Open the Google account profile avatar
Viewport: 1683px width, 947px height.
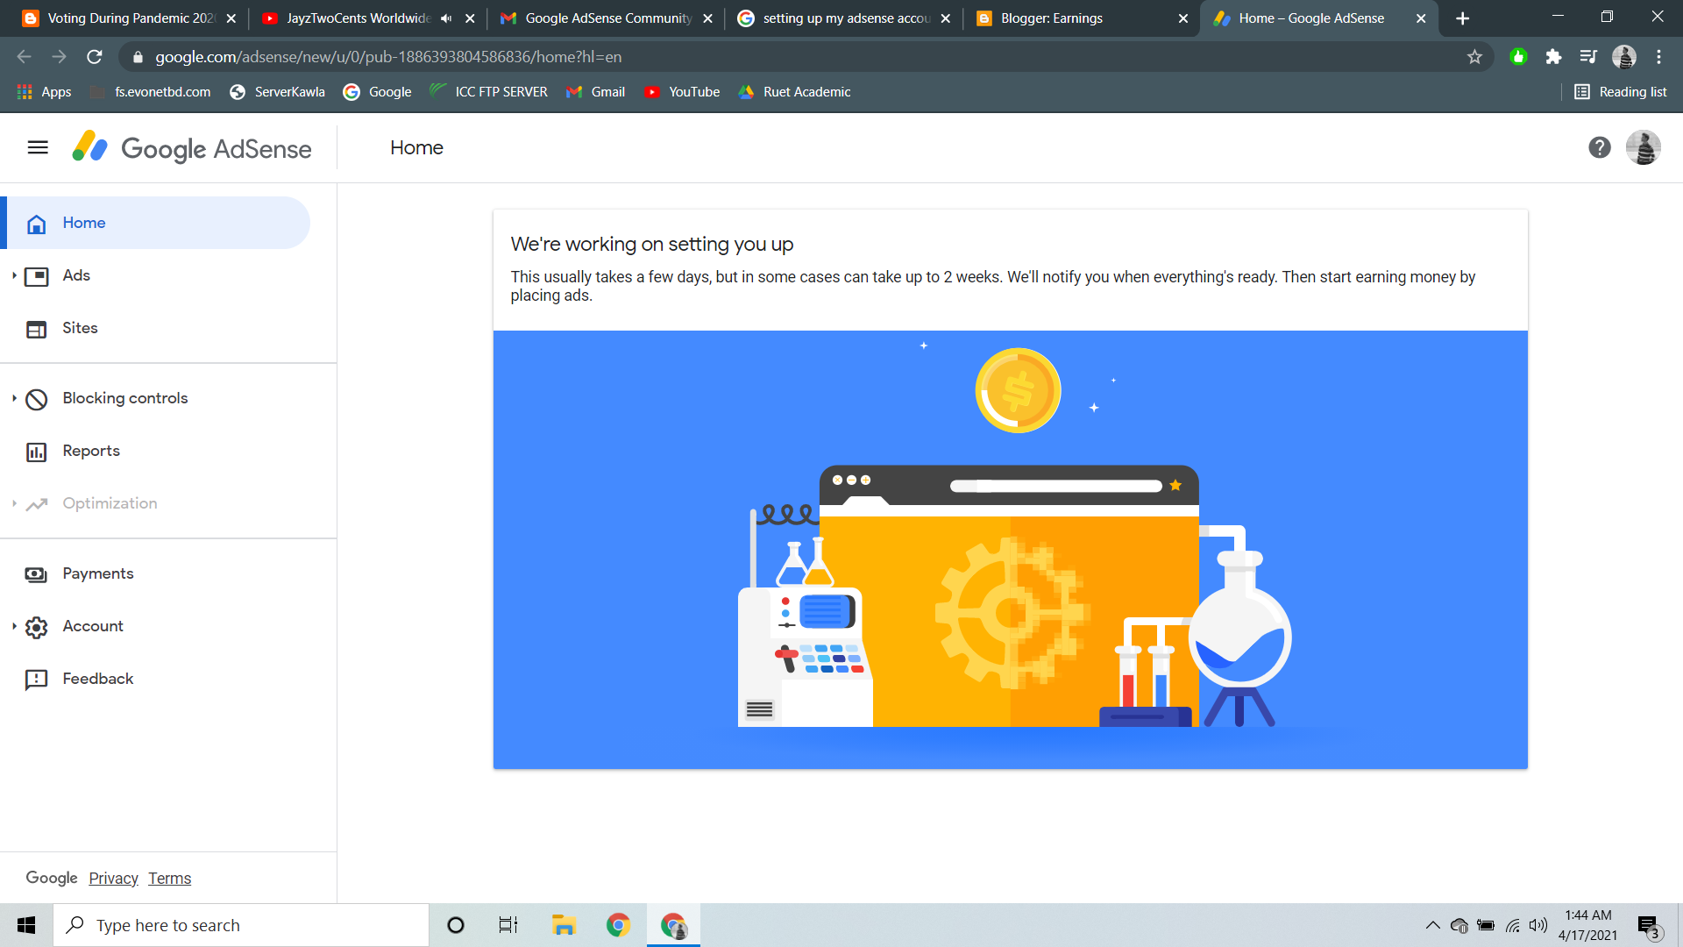[x=1644, y=147]
